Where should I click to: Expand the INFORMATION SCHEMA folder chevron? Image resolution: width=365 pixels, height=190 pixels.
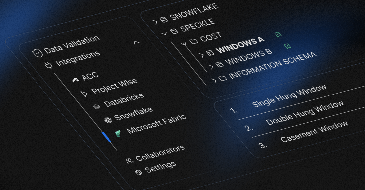click(x=214, y=81)
